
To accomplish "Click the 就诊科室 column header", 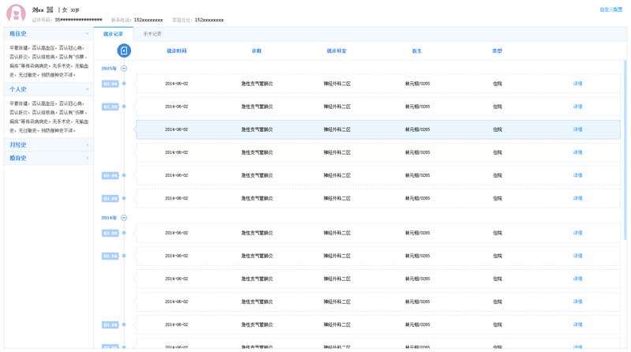I will pyautogui.click(x=337, y=51).
